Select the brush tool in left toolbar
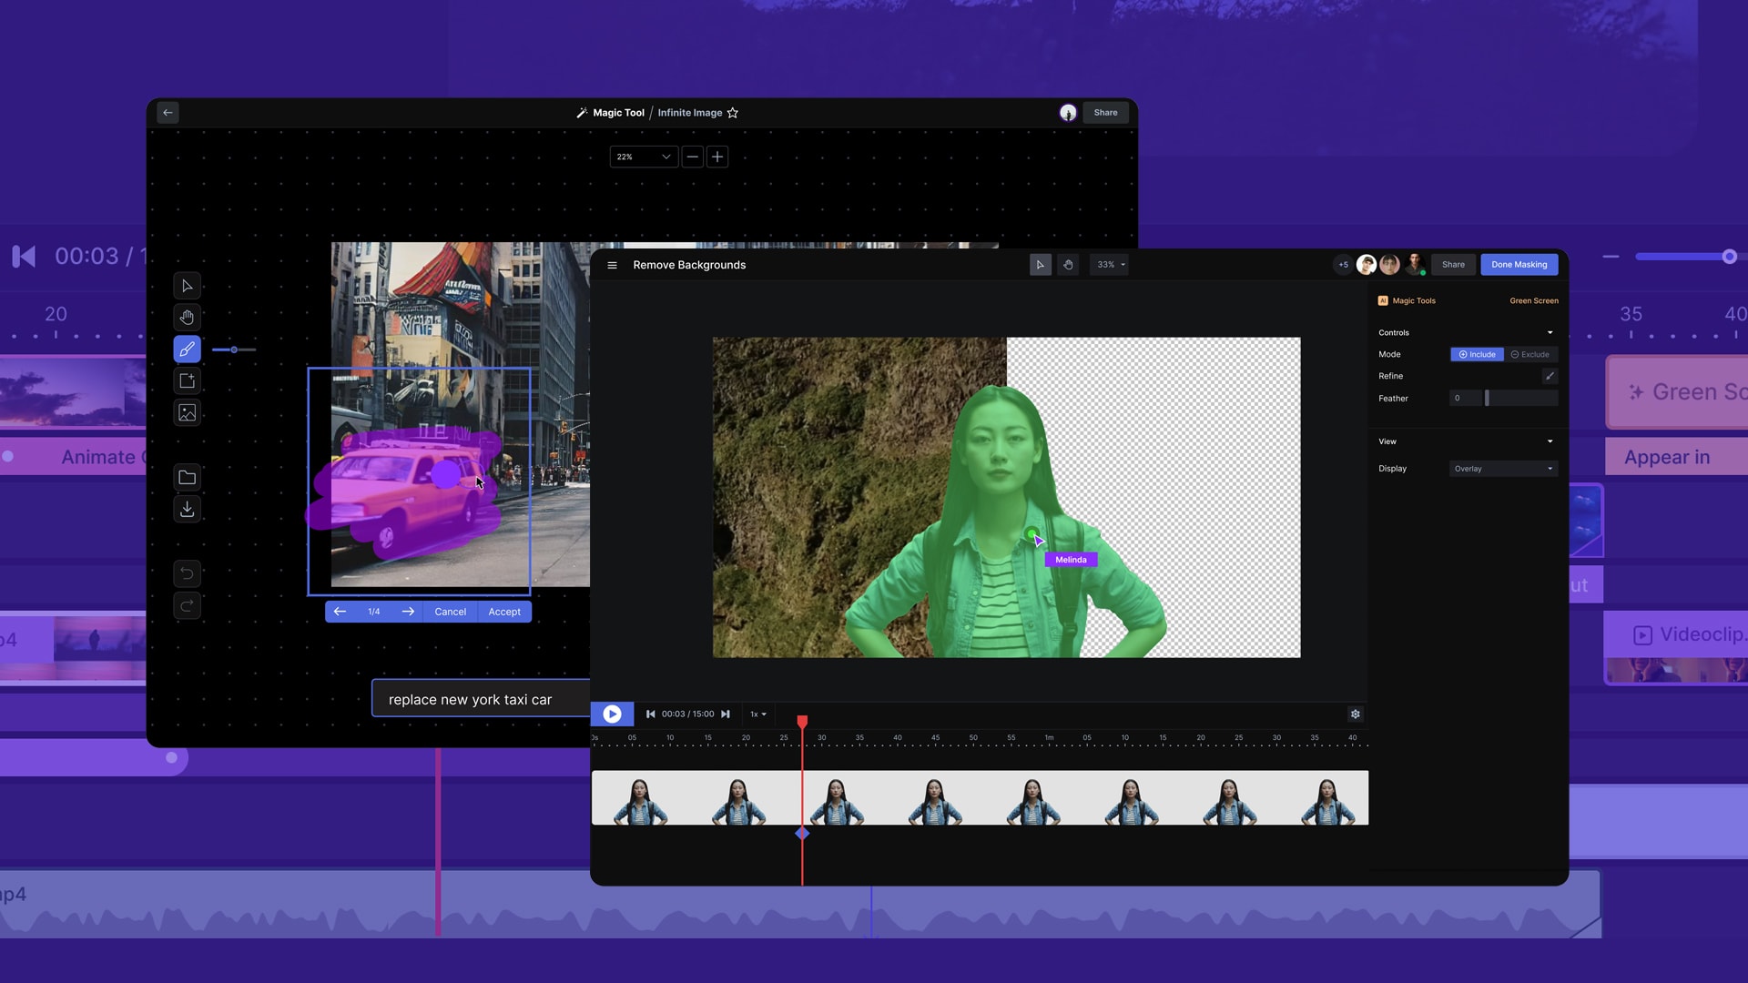 point(187,350)
